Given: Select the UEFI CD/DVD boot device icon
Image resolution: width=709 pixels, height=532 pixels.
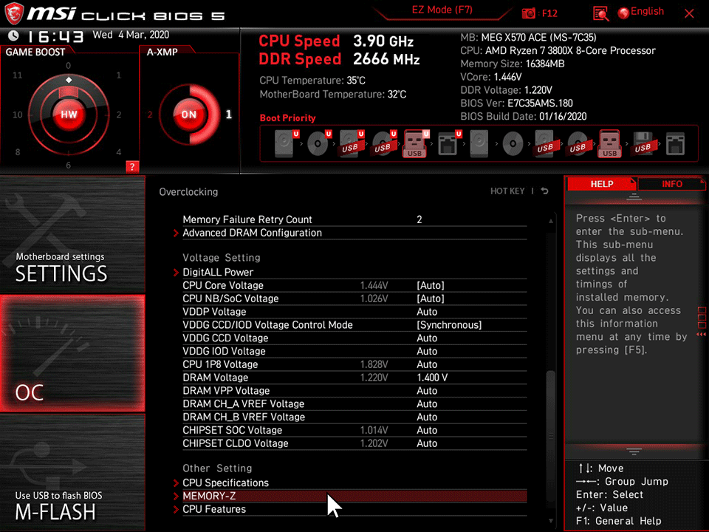Looking at the screenshot, I should pos(319,143).
